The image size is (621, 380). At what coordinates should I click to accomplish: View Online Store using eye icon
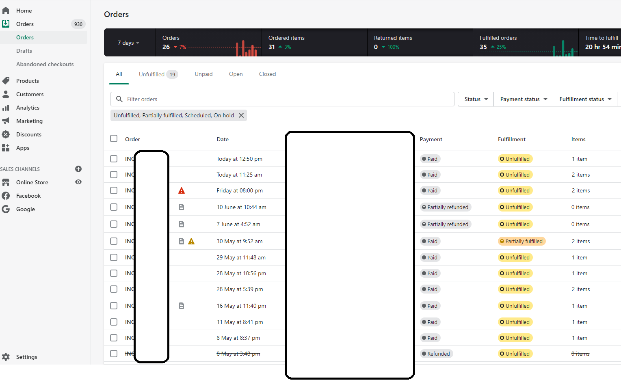click(x=78, y=182)
